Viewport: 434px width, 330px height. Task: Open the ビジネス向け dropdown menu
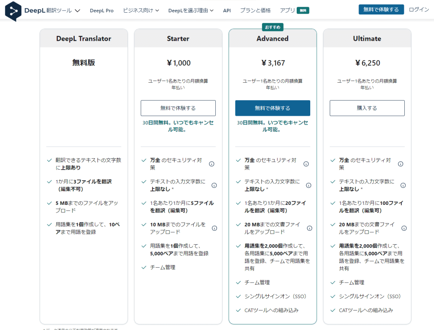click(141, 11)
